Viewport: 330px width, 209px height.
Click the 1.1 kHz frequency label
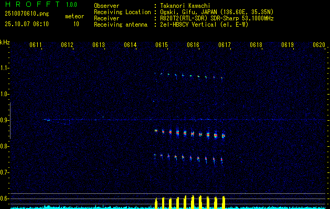pos(4,68)
